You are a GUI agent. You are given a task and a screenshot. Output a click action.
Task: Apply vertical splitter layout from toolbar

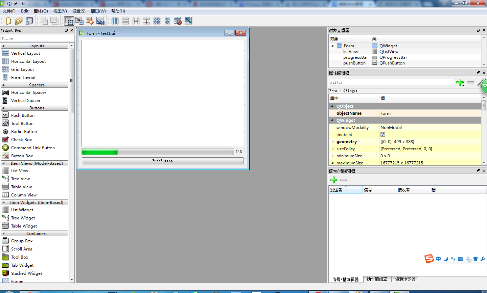click(x=146, y=21)
